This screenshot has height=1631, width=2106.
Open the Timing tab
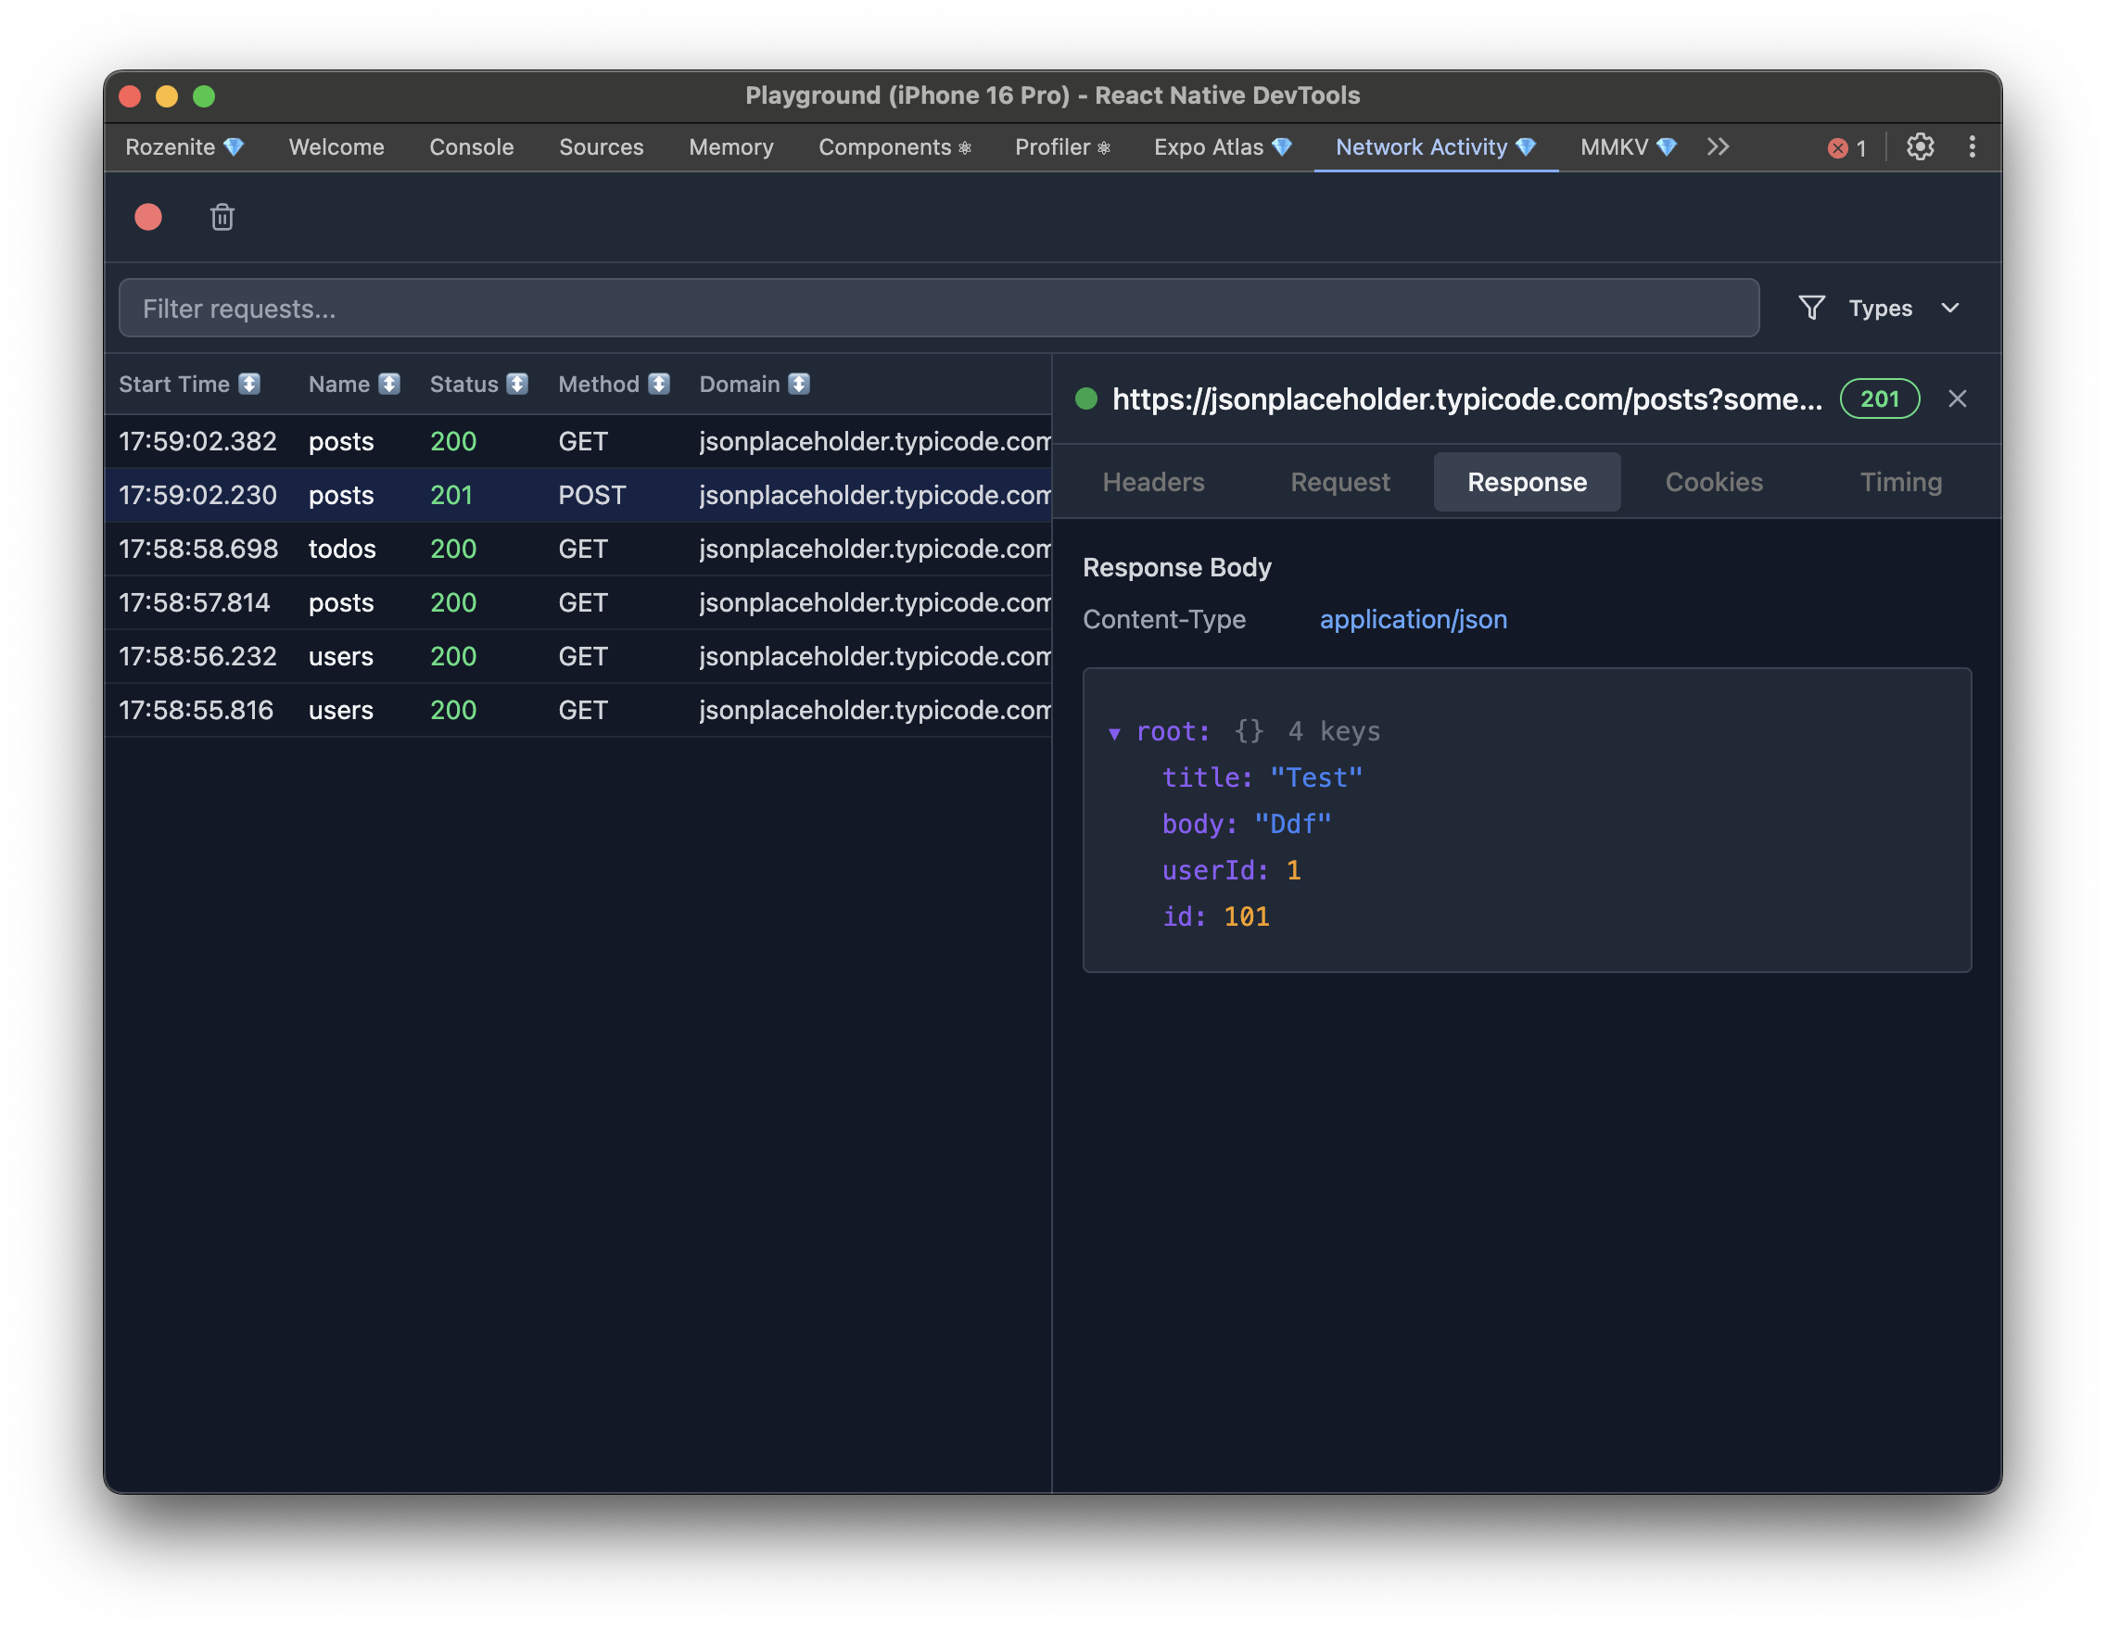[1899, 482]
